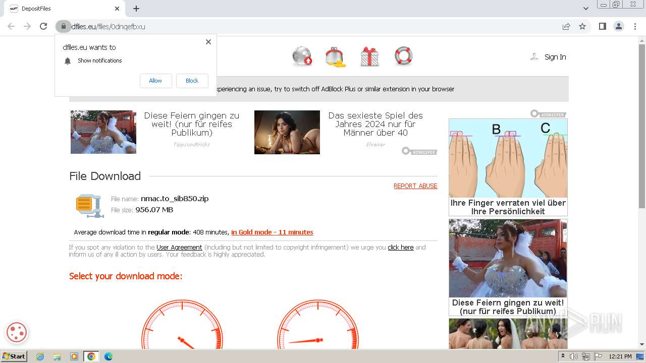
Task: Click the Adskeeper logo under top ads
Action: 419,151
